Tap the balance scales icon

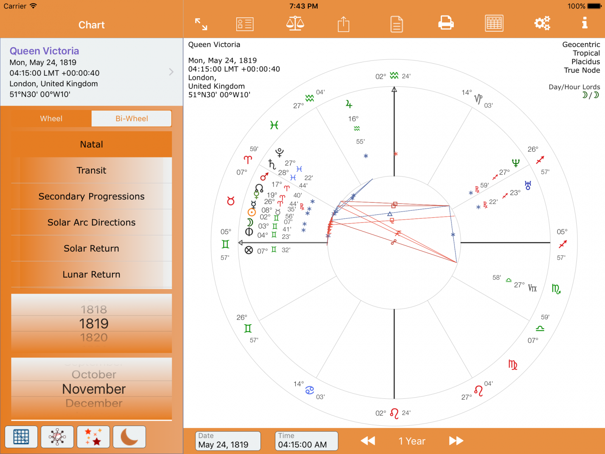pos(295,23)
